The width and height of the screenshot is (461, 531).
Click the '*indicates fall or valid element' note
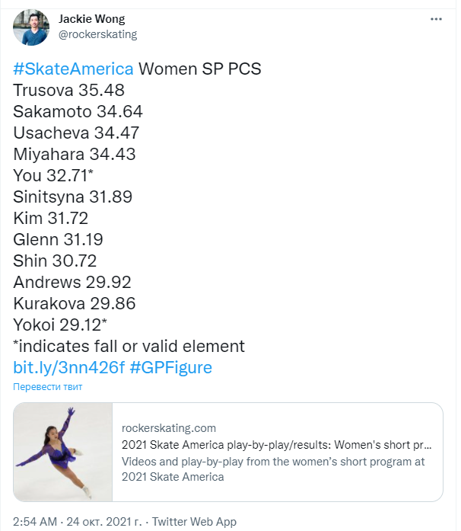tap(129, 347)
